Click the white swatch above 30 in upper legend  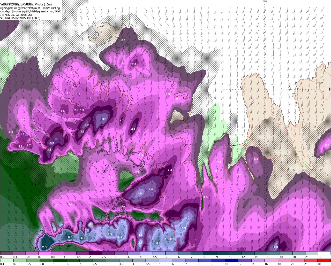pyautogui.click(x=324, y=253)
